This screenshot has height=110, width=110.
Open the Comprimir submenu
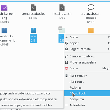pyautogui.click(x=87, y=99)
